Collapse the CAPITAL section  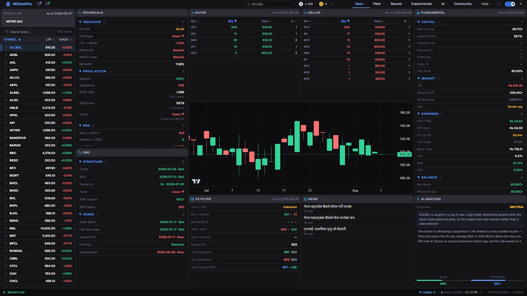(419, 22)
